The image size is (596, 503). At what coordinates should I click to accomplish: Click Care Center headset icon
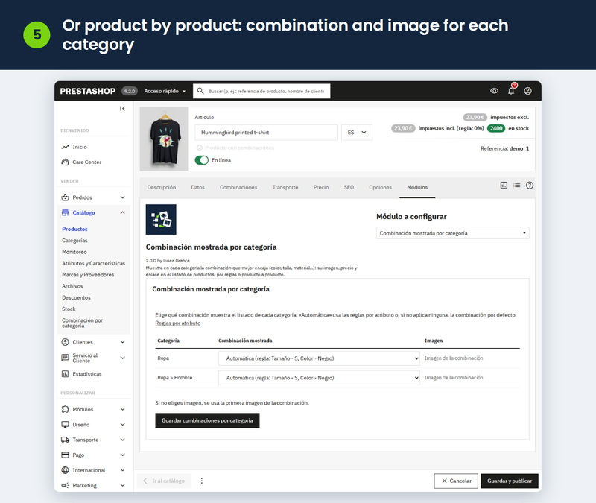[x=65, y=162]
